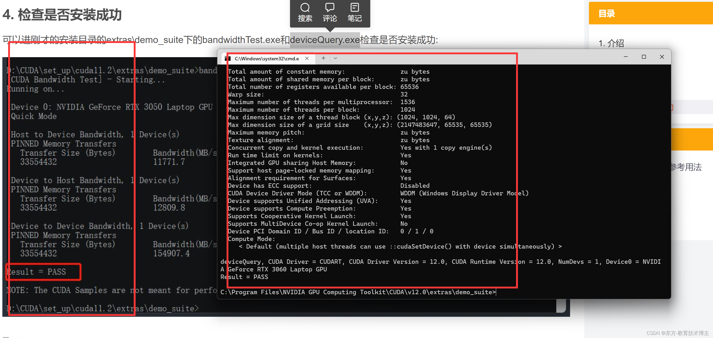Click the cmd icon in the terminal tab
713x338 pixels.
[x=228, y=58]
